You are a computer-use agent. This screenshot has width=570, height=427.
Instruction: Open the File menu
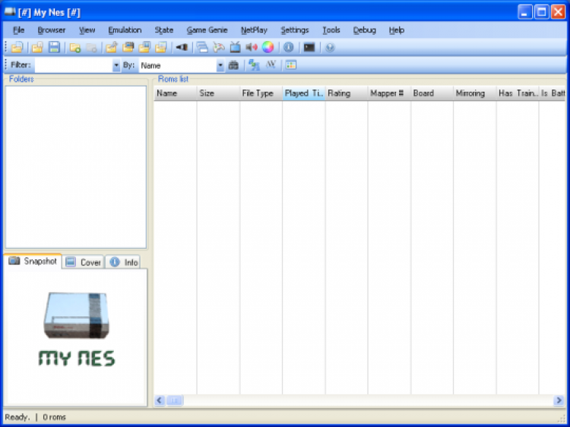(x=18, y=30)
